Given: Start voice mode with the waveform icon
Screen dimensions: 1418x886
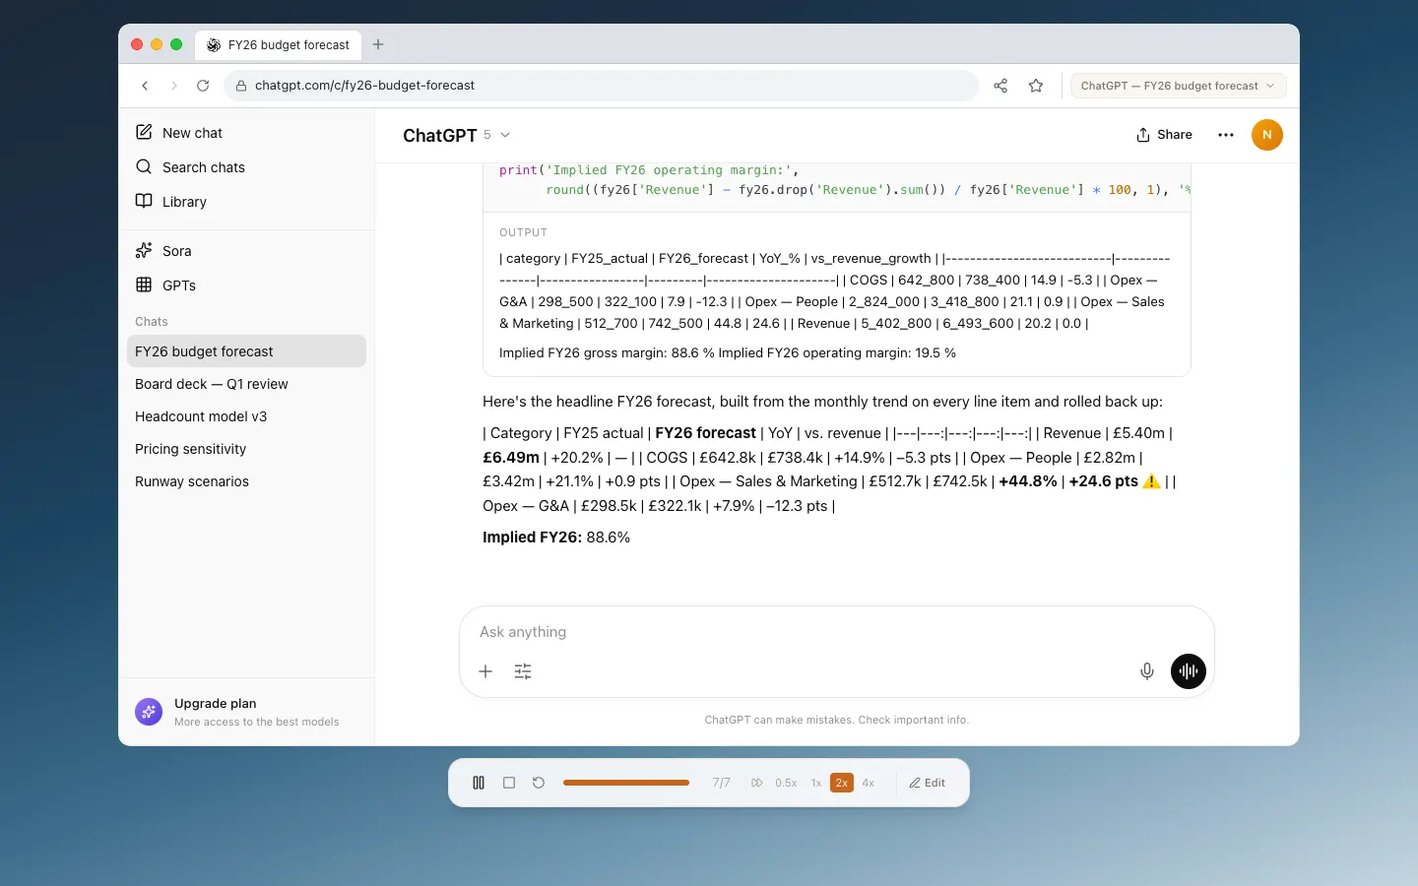Looking at the screenshot, I should (x=1188, y=671).
